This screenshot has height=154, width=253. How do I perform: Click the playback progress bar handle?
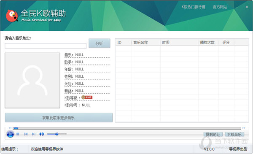pos(16,128)
